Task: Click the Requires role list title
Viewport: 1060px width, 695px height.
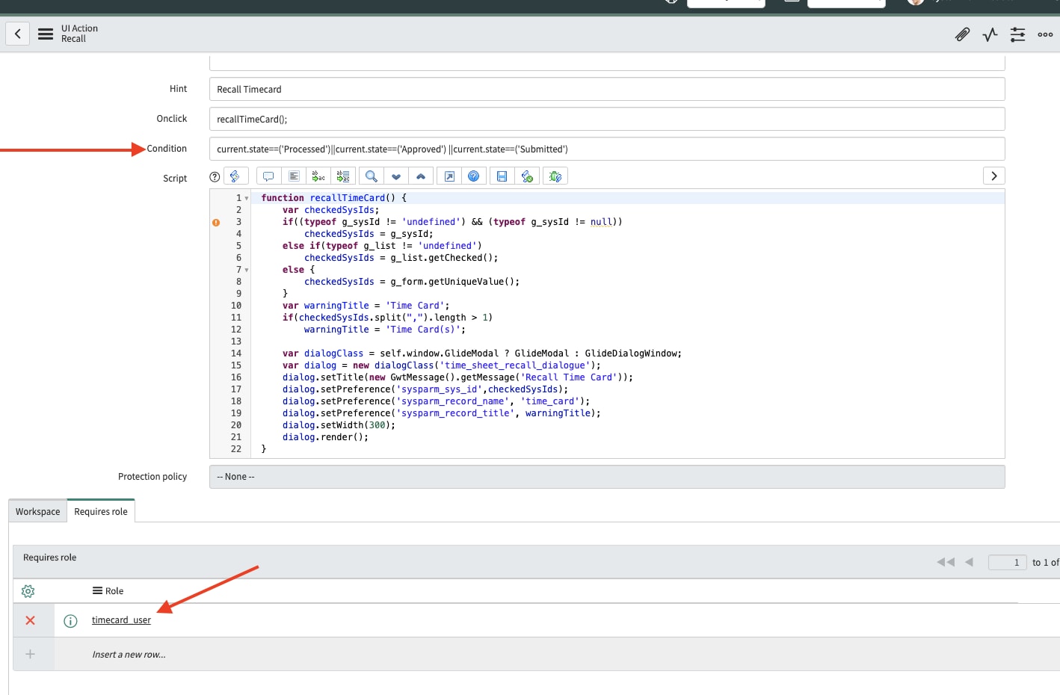Action: click(49, 557)
